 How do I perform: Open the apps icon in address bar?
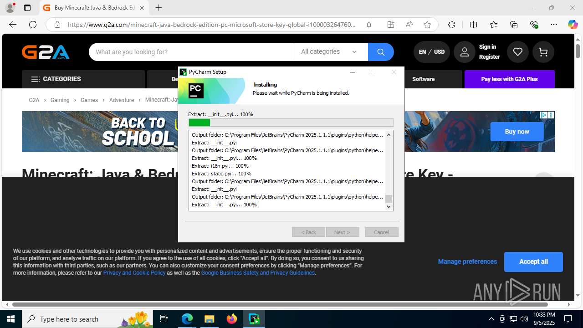pos(391,25)
